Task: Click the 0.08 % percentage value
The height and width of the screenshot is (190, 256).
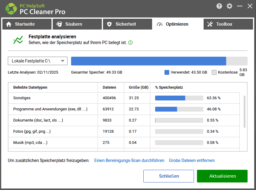Action: pyautogui.click(x=212, y=143)
